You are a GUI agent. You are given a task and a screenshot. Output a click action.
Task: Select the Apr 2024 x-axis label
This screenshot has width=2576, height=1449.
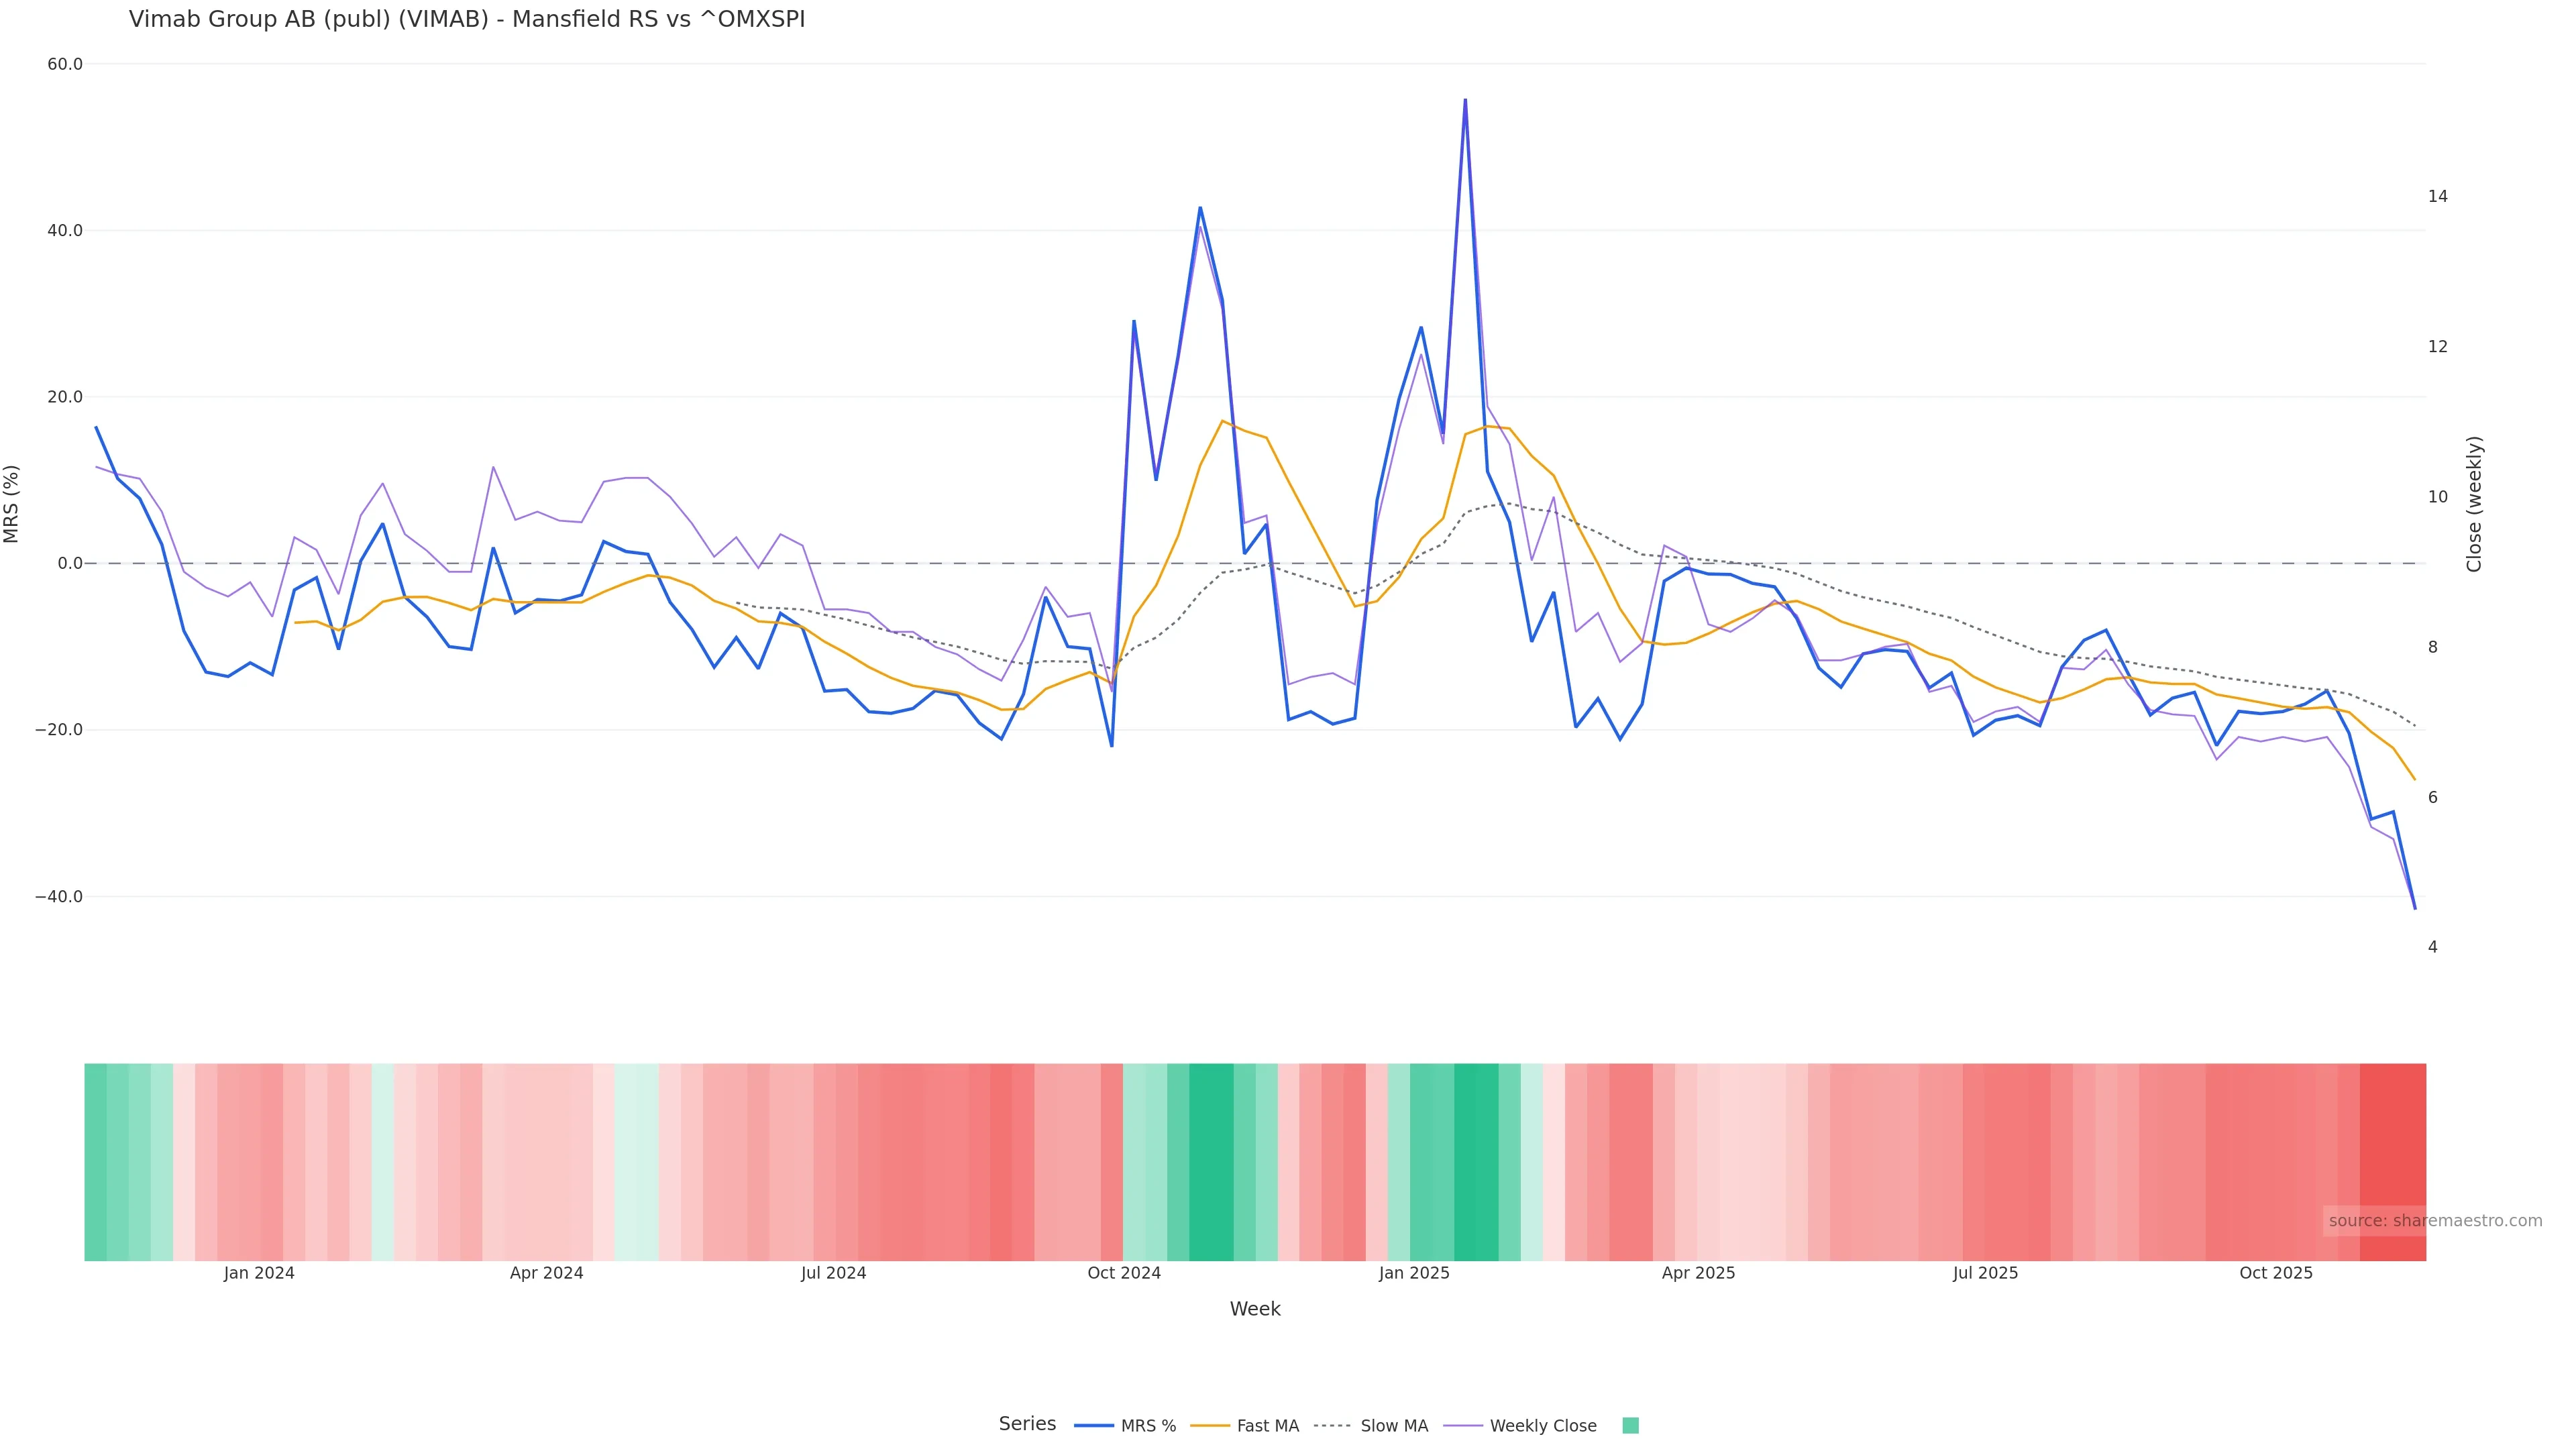546,1274
